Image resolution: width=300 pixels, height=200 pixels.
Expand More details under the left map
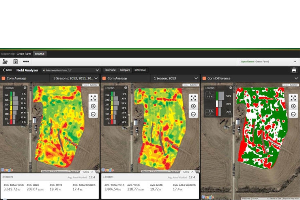[88, 172]
